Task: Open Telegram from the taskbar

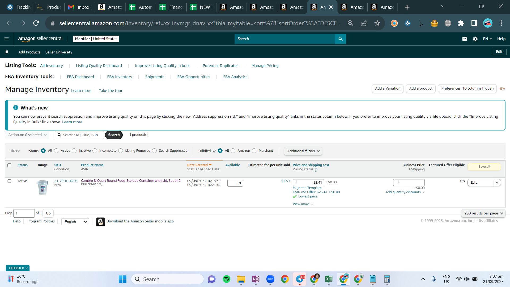Action: pyautogui.click(x=300, y=279)
